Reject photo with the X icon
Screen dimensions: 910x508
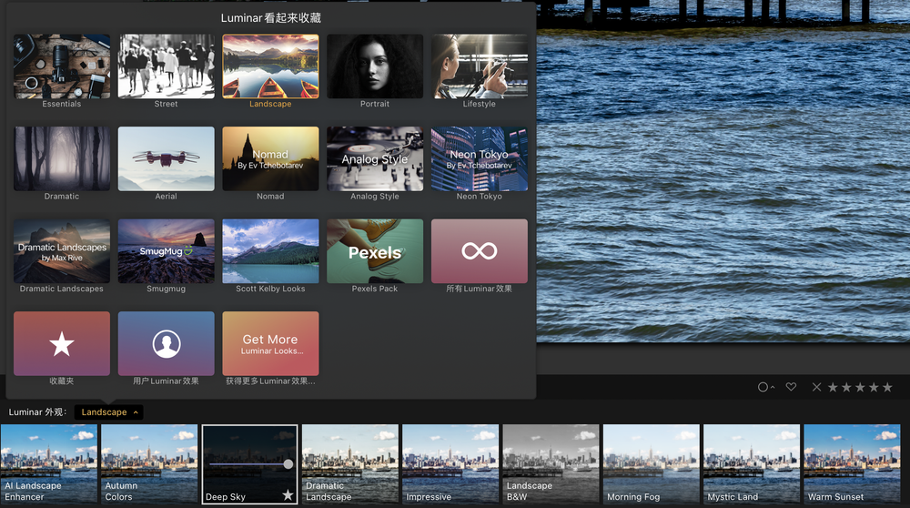click(816, 387)
